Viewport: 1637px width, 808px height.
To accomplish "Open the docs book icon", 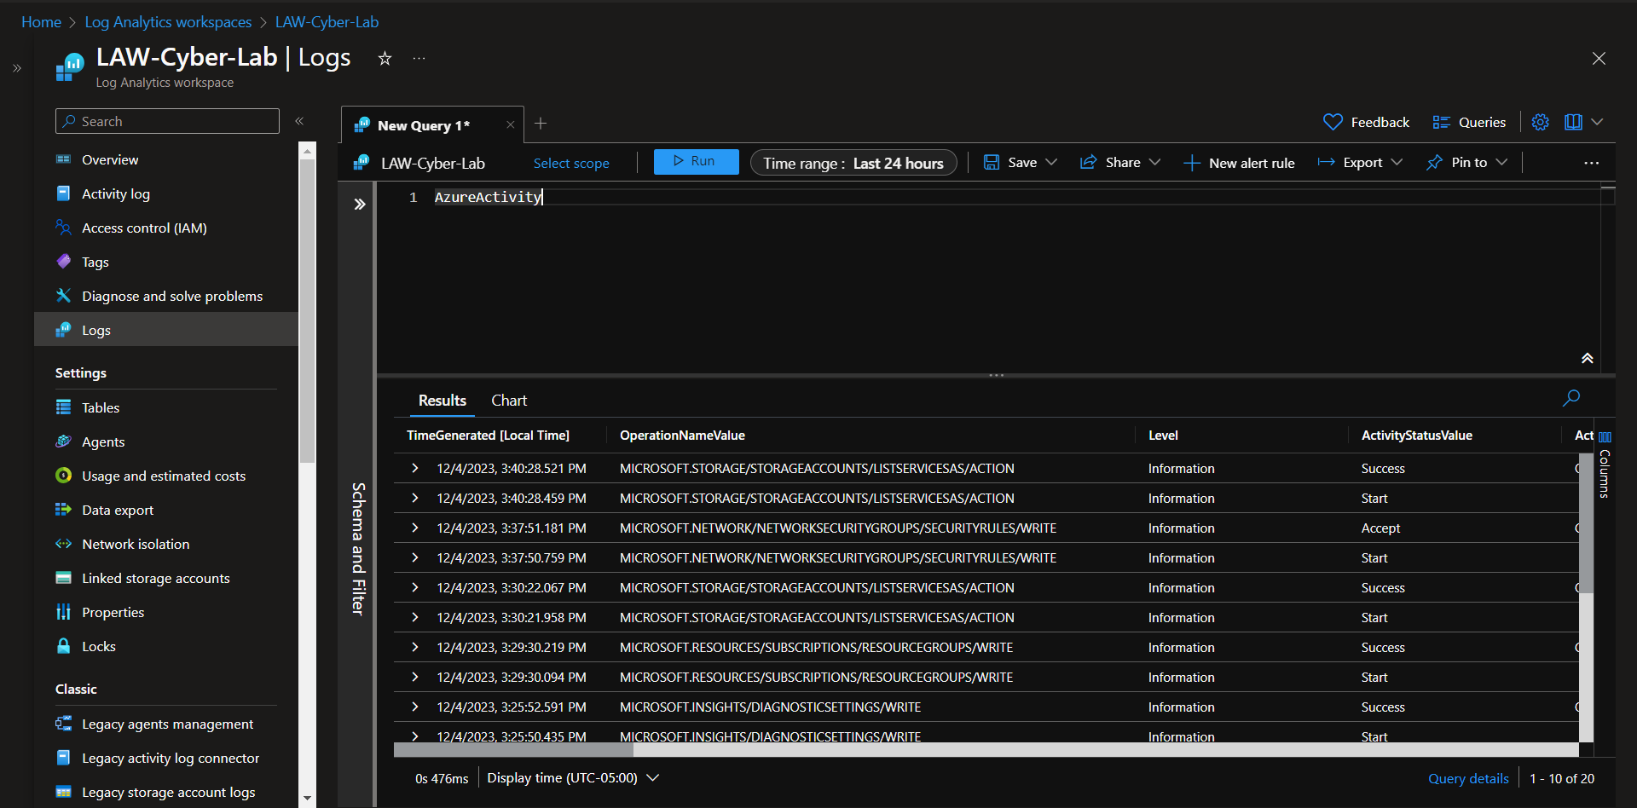I will pyautogui.click(x=1573, y=122).
